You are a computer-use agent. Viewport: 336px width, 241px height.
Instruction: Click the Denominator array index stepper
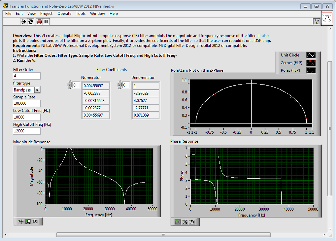pyautogui.click(x=120, y=85)
